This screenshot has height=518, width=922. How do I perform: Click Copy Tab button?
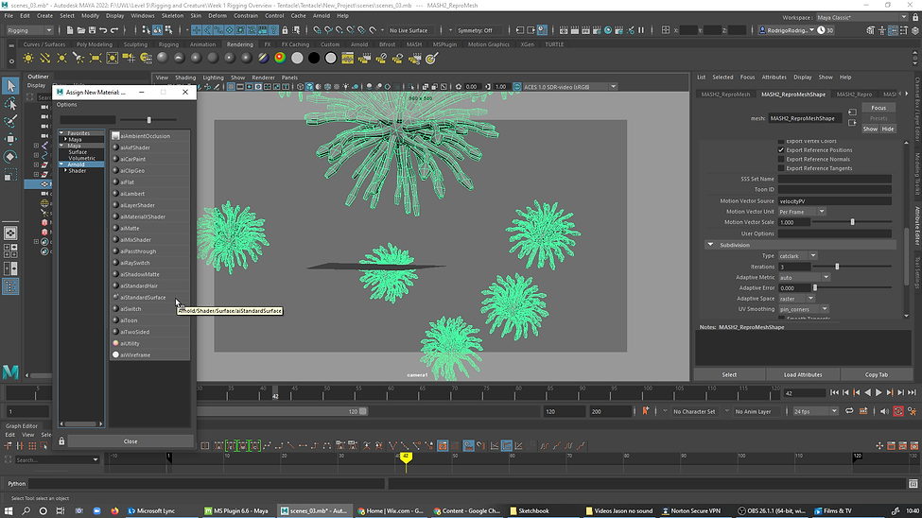[876, 374]
